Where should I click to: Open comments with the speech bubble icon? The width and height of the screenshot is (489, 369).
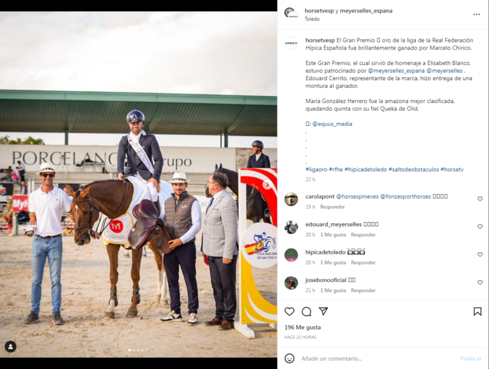[x=306, y=311]
